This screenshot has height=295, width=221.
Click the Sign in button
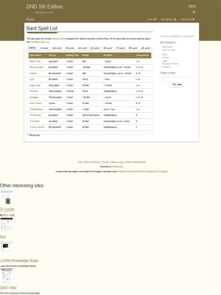pos(192,6)
